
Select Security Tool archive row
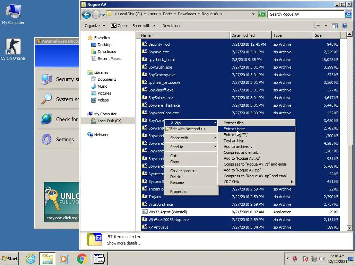(x=240, y=44)
